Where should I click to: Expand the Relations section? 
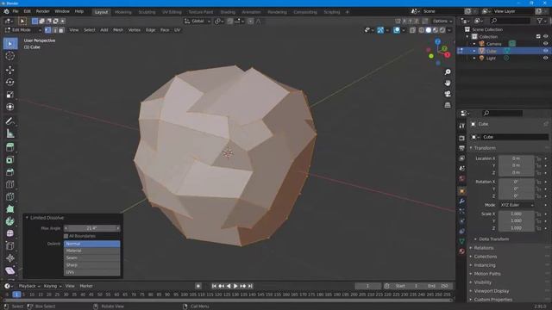(x=483, y=248)
